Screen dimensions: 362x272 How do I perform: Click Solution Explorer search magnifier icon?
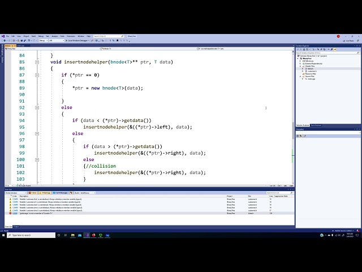358,53
